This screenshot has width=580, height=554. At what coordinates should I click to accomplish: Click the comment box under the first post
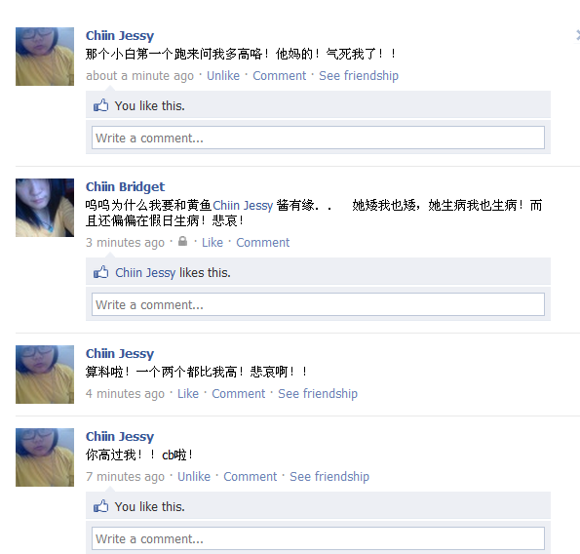point(318,138)
